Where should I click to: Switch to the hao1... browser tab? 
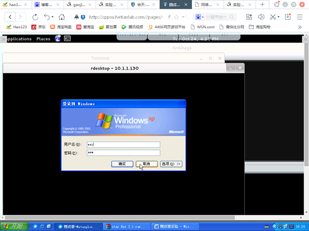tap(15, 4)
